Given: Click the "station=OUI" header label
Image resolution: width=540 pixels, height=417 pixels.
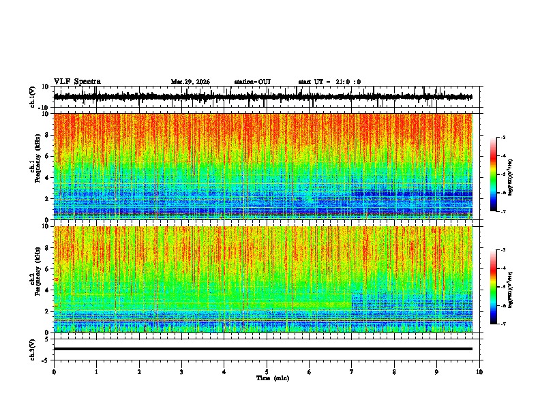Looking at the screenshot, I should 252,82.
